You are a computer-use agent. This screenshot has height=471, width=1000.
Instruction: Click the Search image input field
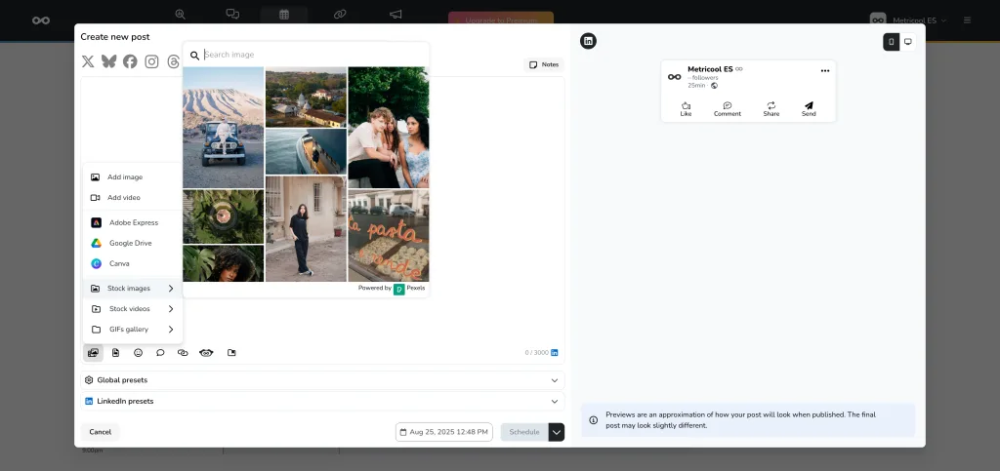pyautogui.click(x=312, y=55)
